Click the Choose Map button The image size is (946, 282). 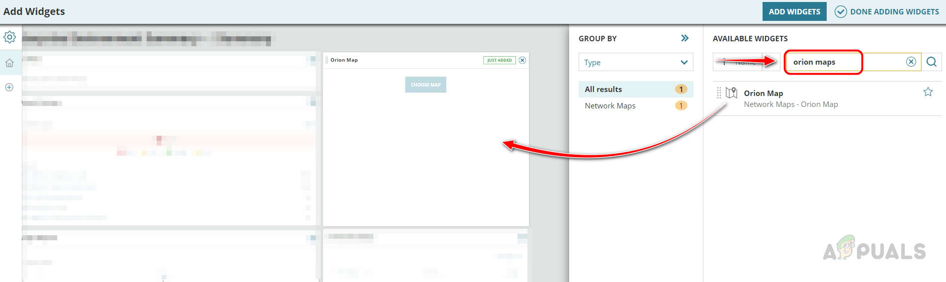[x=426, y=85]
